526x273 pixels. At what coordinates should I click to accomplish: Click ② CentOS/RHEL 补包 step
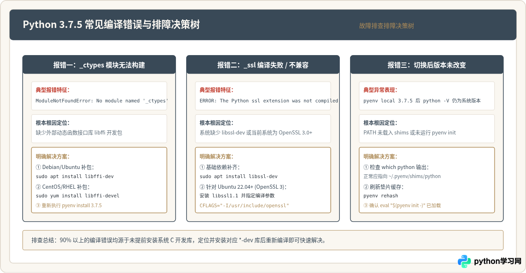[x=62, y=187]
